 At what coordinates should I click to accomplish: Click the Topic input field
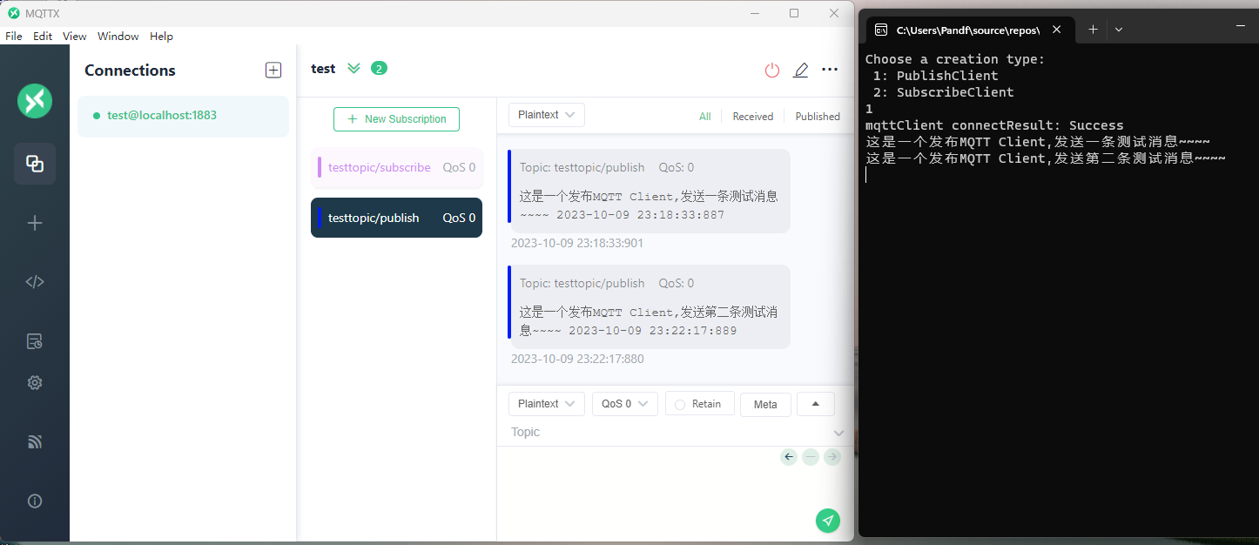[666, 433]
